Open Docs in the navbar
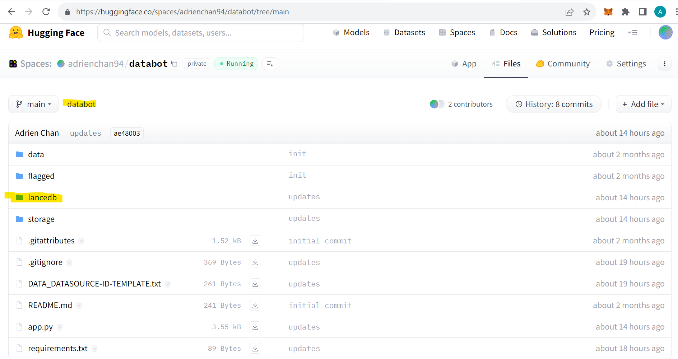Image resolution: width=678 pixels, height=359 pixels. 503,32
